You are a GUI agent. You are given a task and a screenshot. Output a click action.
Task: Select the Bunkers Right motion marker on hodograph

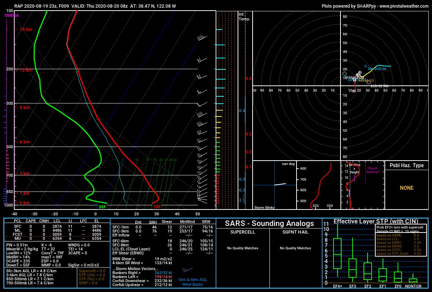pos(369,83)
